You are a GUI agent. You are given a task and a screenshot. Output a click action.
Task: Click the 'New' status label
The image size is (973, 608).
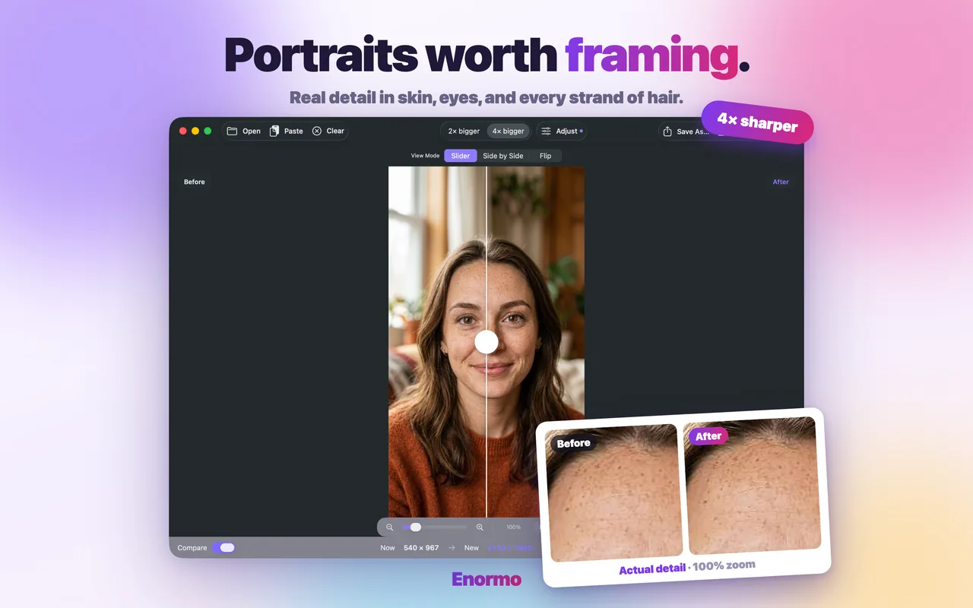pos(471,547)
